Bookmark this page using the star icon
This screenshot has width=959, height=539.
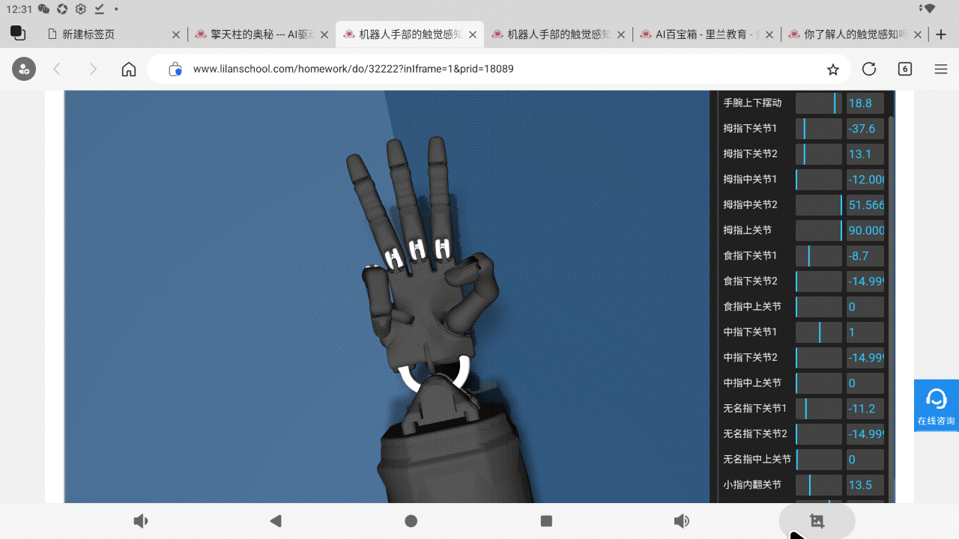coord(832,69)
